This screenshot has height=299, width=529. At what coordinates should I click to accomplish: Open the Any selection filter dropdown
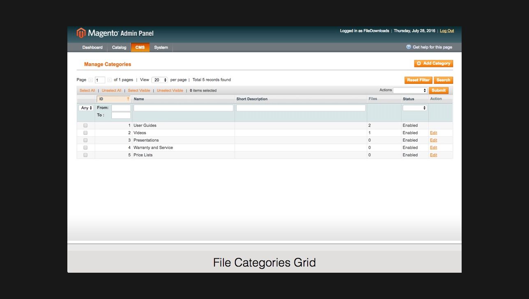[x=86, y=108]
